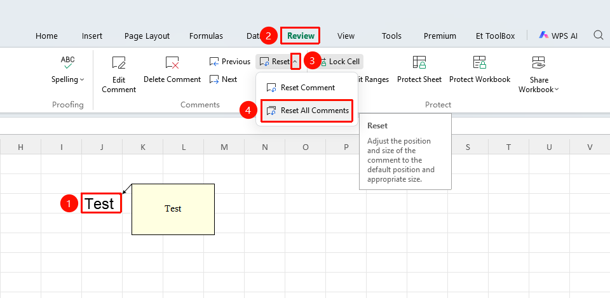Viewport: 610px width, 298px height.
Task: Jump to the Next comment
Action: click(x=223, y=79)
